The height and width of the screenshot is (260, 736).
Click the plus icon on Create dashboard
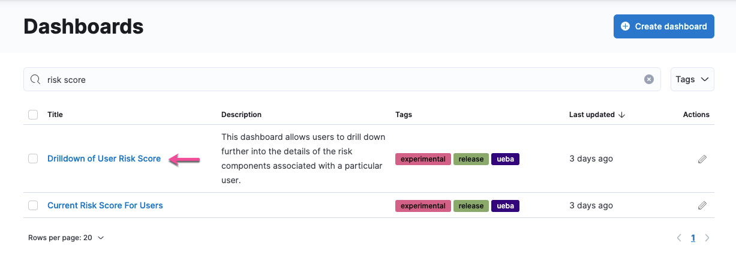(625, 26)
